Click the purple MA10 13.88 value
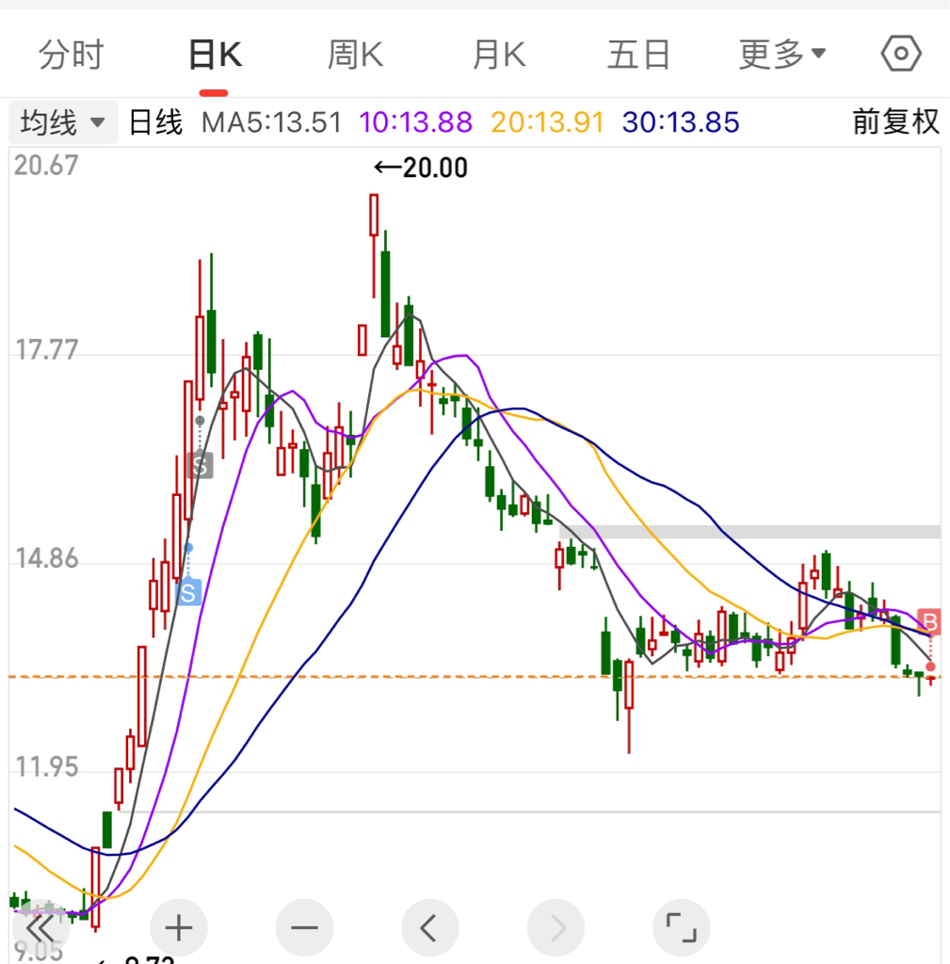This screenshot has width=950, height=964. coord(416,122)
